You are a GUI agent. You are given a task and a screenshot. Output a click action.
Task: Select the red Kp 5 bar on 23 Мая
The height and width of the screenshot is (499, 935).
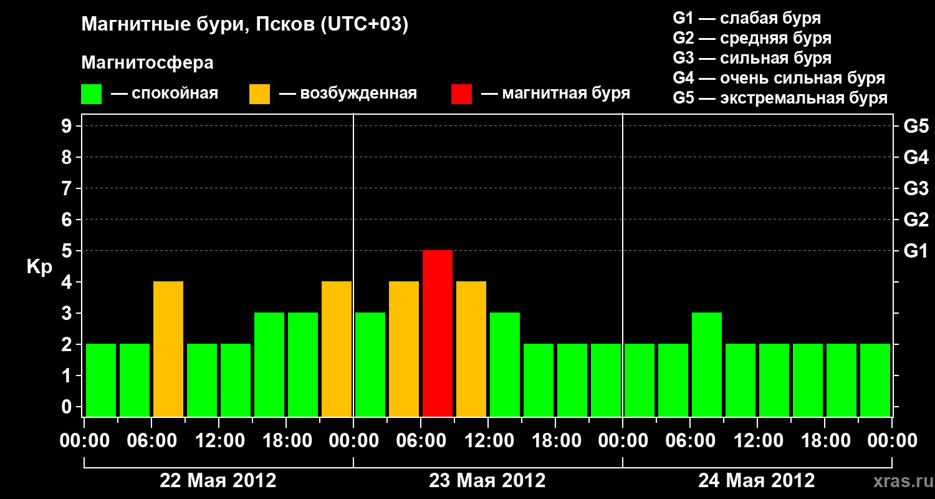click(x=438, y=333)
